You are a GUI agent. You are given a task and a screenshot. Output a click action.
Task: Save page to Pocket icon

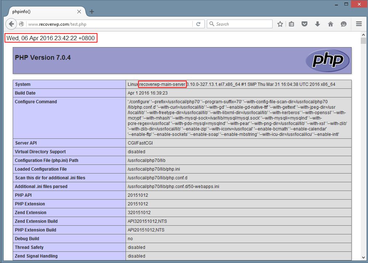[x=304, y=24]
